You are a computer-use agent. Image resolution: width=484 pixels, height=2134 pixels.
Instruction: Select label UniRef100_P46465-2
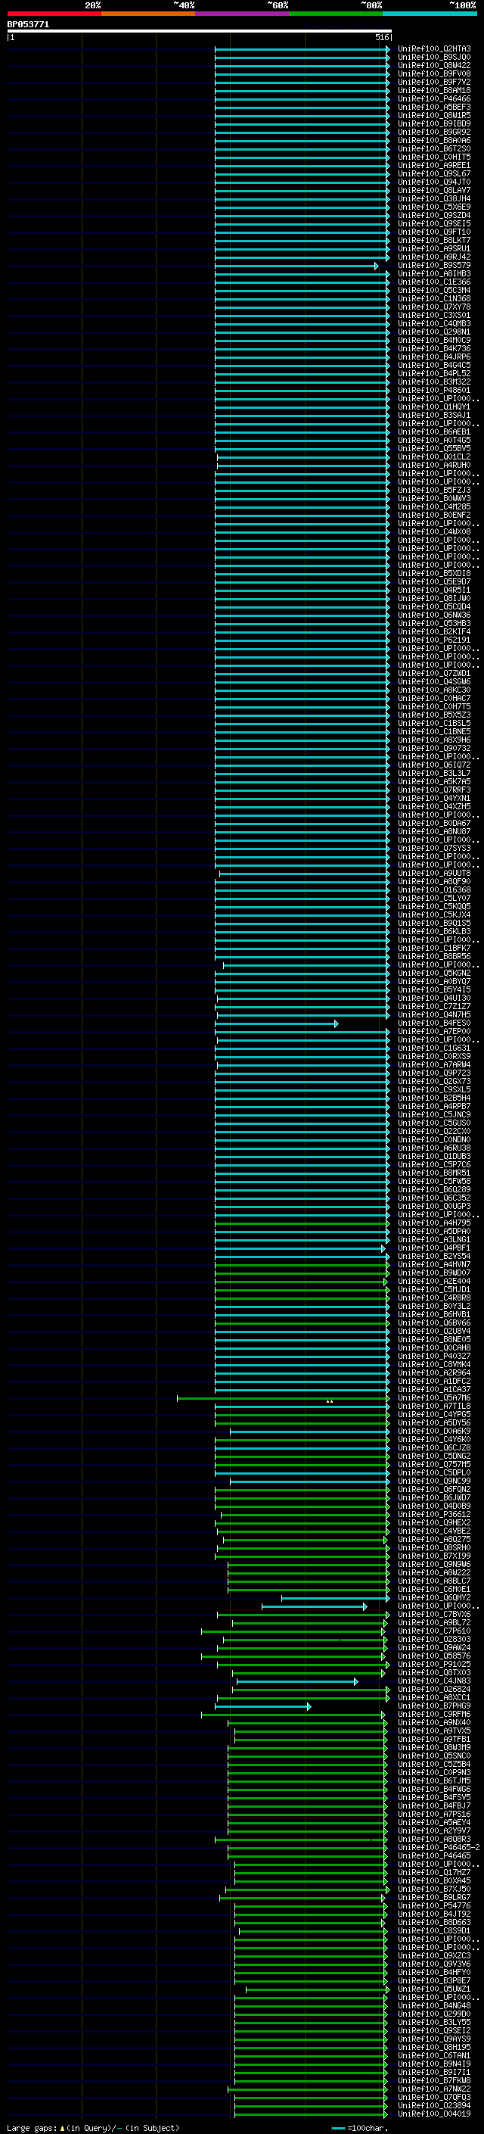click(x=439, y=1848)
